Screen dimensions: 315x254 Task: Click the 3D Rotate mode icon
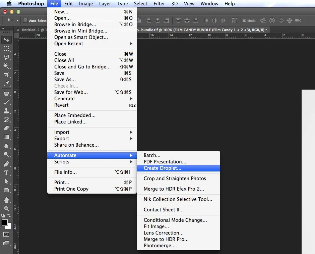[x=263, y=20]
